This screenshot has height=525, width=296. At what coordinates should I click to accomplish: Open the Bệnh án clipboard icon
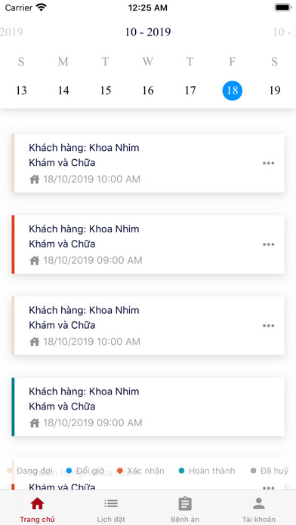[x=185, y=504]
